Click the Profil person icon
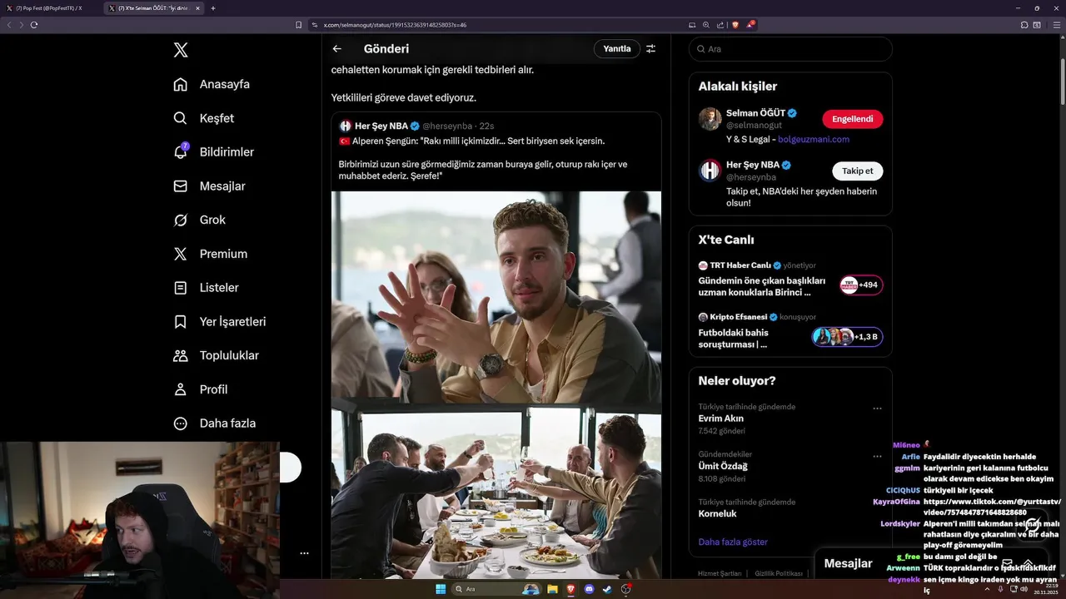 coord(180,389)
